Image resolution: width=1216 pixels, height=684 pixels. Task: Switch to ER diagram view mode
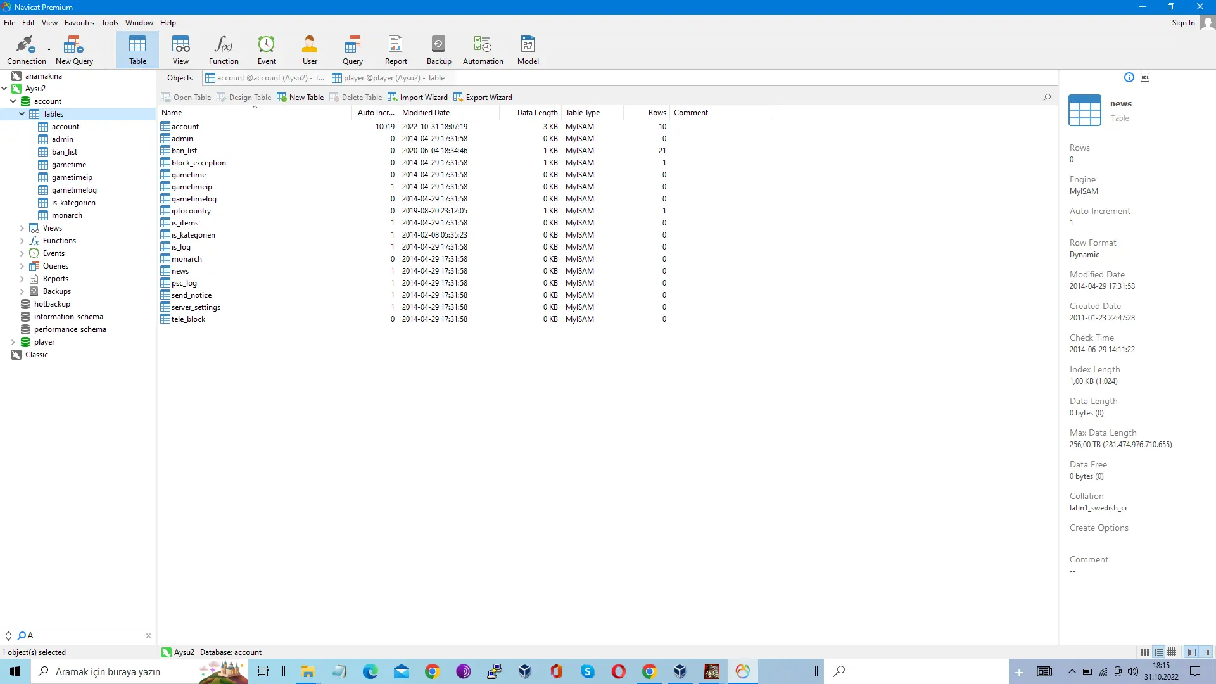[1172, 652]
